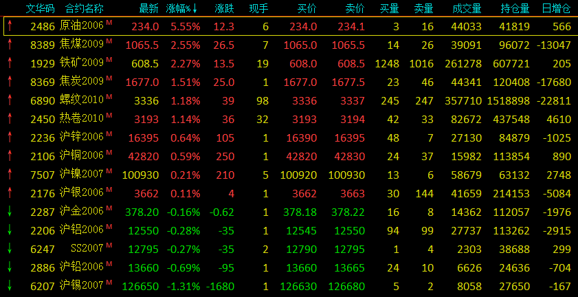The image size is (578, 297).
Task: Select the 沪镍2007 contract name
Action: click(82, 174)
